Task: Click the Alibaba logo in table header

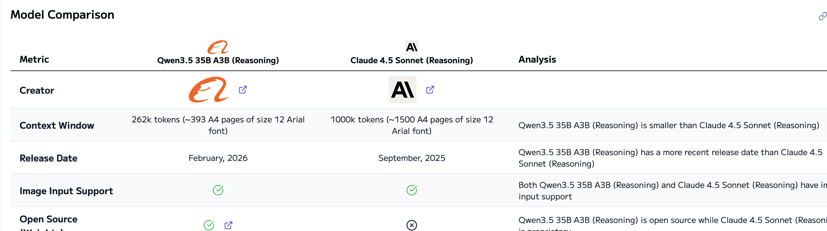Action: (218, 47)
